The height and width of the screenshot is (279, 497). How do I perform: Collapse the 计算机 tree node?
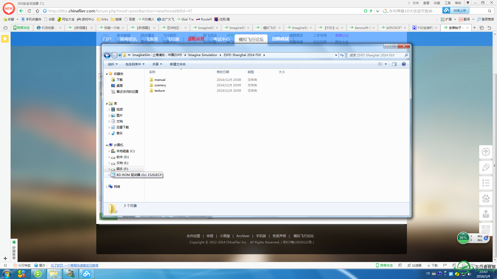106,145
